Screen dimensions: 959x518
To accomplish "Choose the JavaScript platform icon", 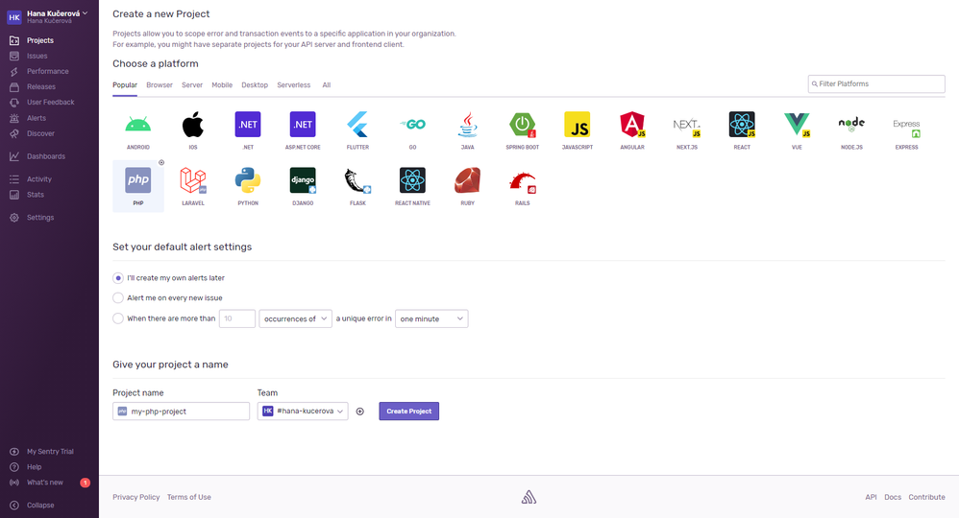I will (578, 125).
